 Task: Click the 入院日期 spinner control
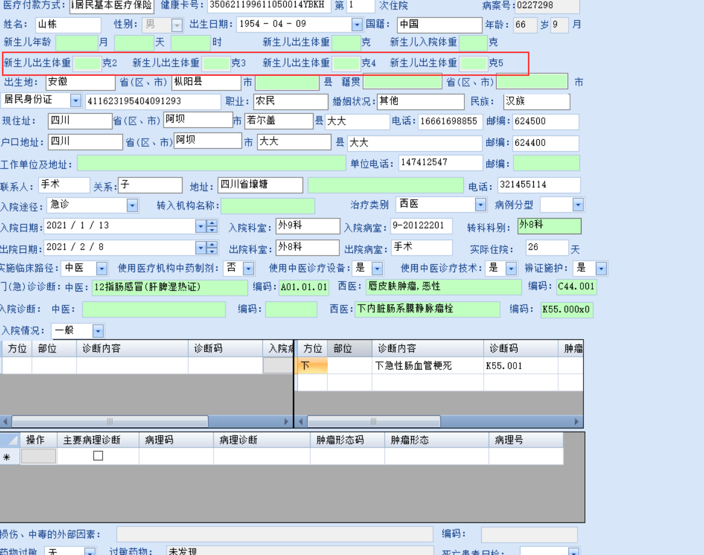point(212,227)
